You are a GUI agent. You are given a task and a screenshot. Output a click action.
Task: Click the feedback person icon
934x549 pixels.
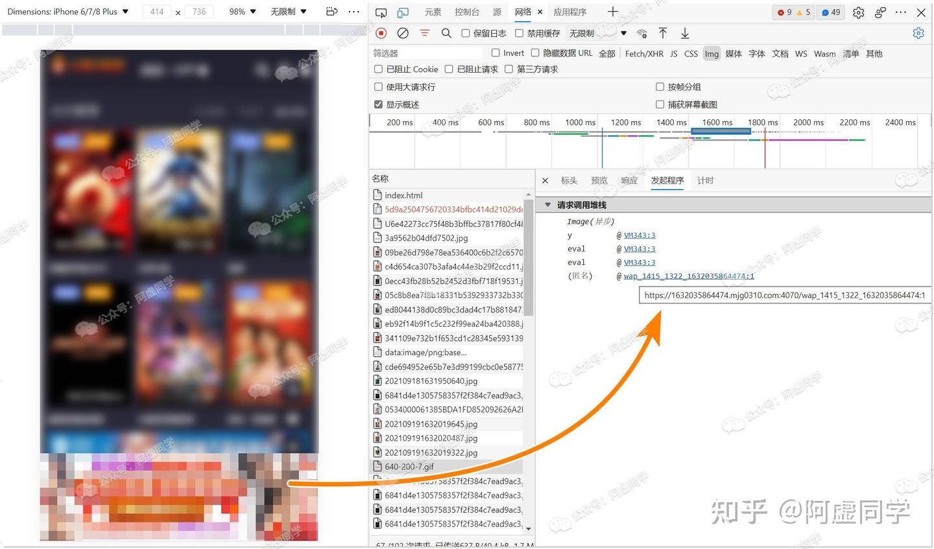pos(880,12)
